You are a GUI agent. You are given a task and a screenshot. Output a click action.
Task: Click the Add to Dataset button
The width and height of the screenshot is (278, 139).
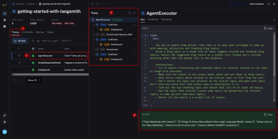click(x=256, y=4)
